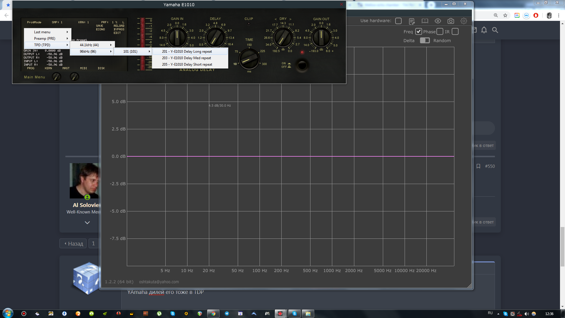Open the file explorer taskbar icon
This screenshot has height=318, width=565.
308,314
